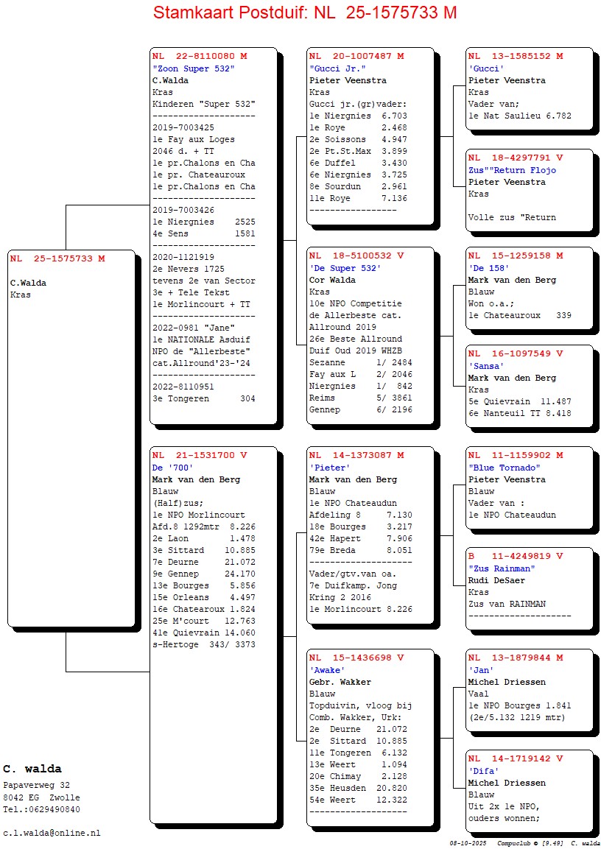Screen dimensions: 601x863
Task: Select the De '700' pigeon name
Action: tap(172, 468)
